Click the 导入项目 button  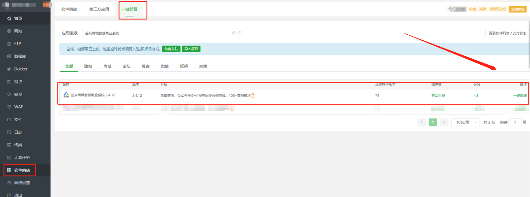[x=191, y=49]
